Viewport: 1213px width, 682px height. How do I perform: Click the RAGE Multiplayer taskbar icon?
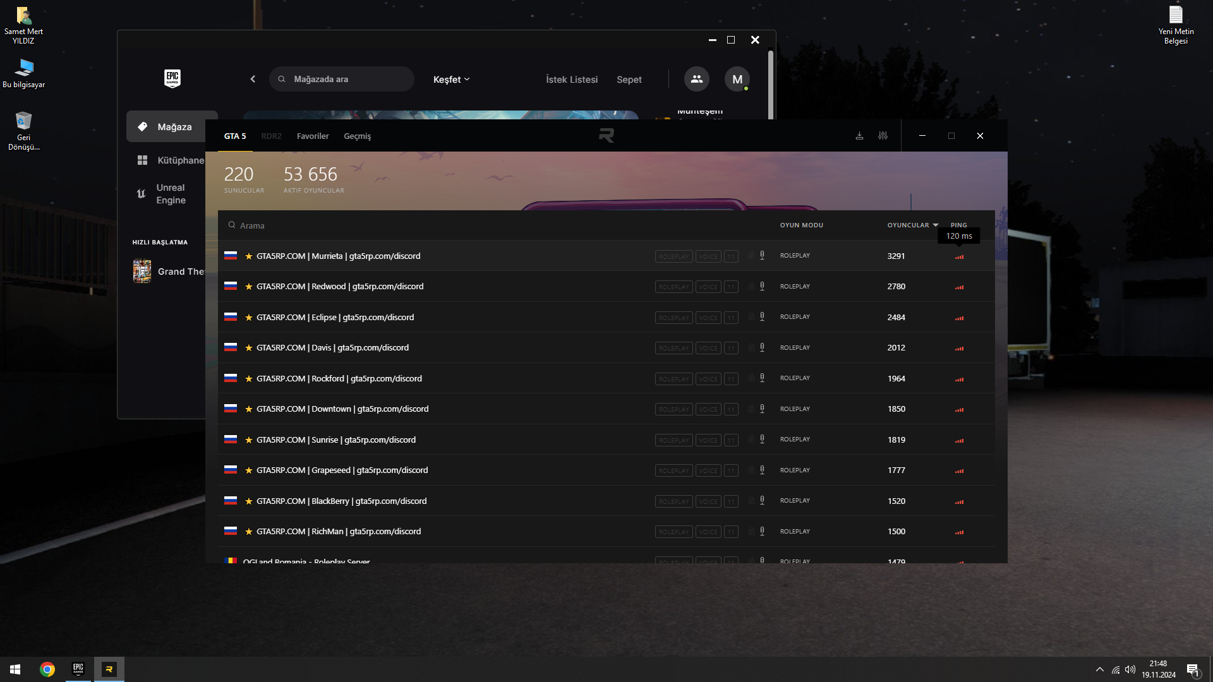[x=109, y=669]
